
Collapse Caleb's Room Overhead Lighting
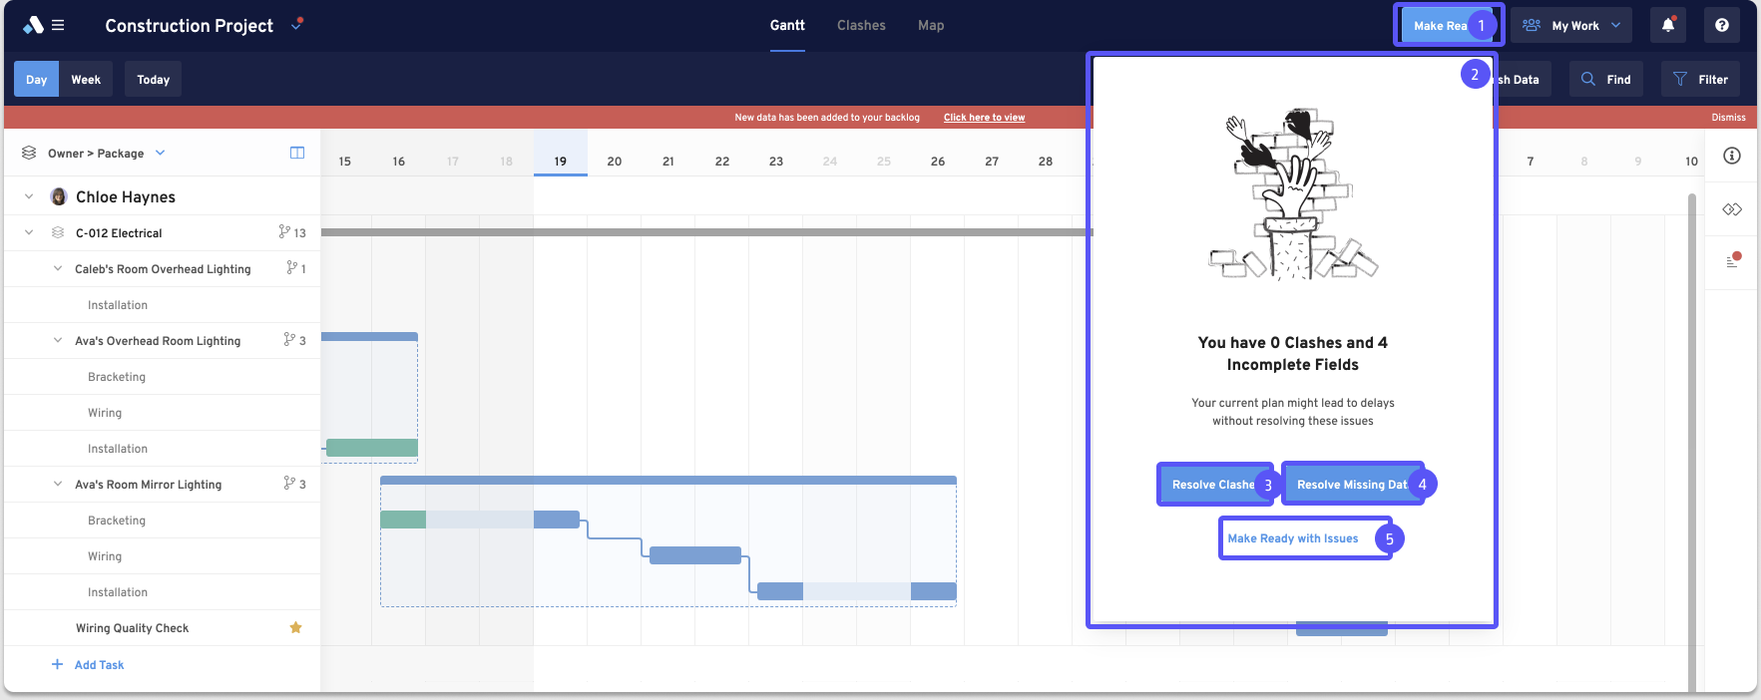(58, 268)
